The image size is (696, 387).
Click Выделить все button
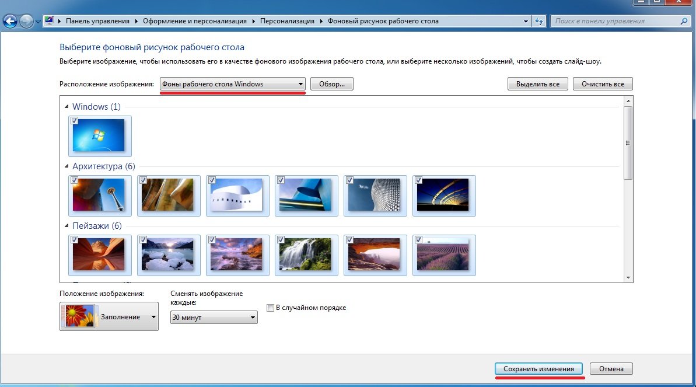coord(537,84)
